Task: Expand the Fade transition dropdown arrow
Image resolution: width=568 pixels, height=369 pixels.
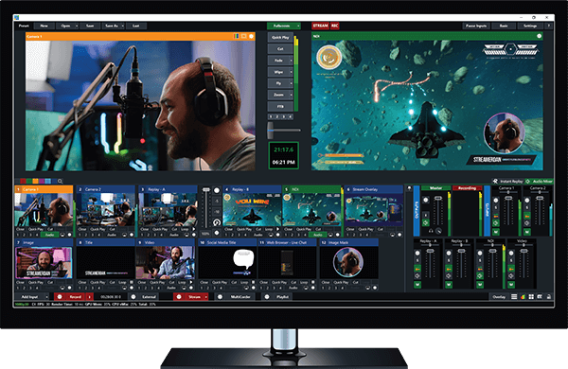Action: point(291,61)
